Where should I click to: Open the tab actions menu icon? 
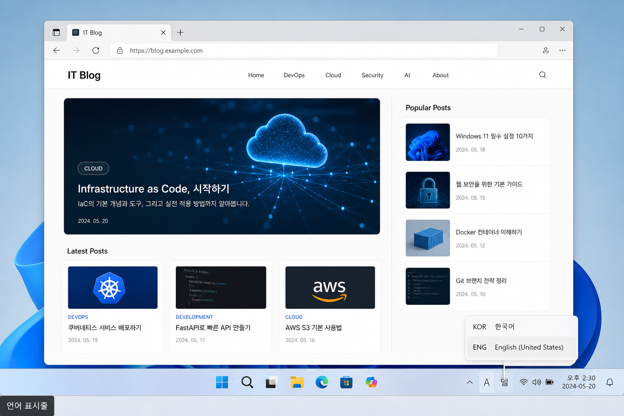point(56,32)
